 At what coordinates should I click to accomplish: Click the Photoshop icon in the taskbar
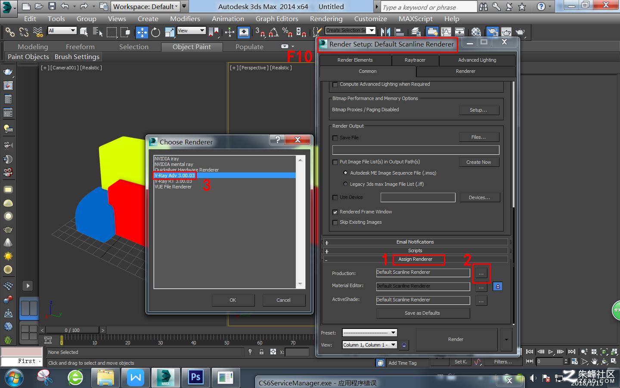click(195, 378)
